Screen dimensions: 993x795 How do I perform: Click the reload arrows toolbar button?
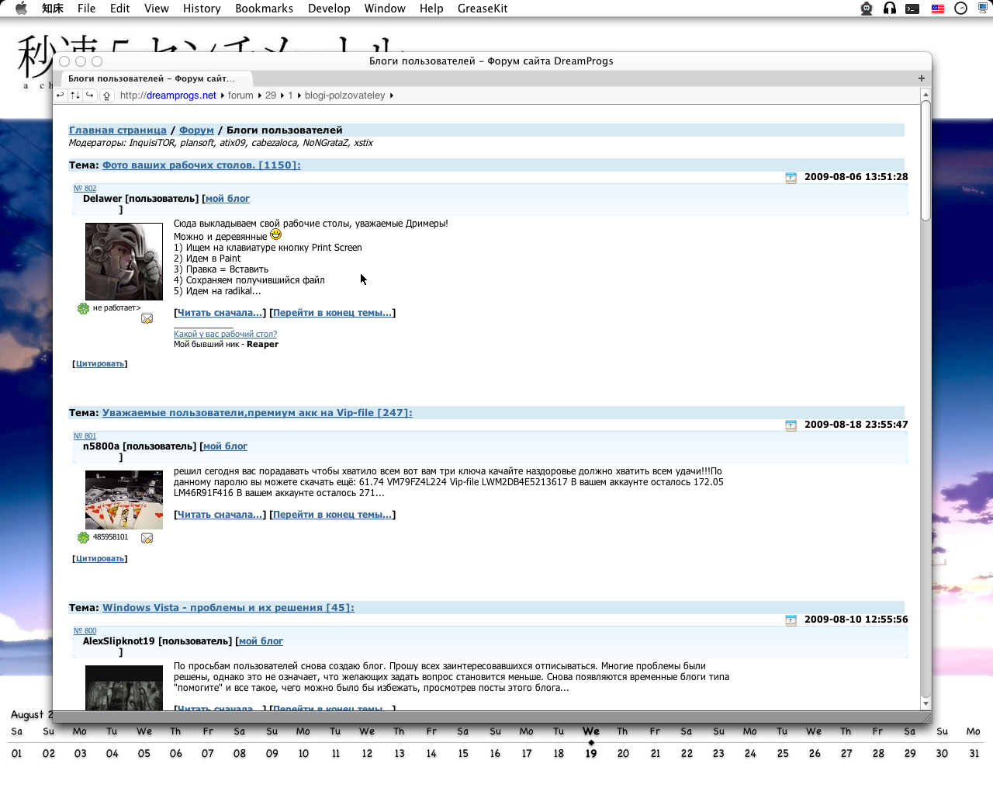(74, 95)
